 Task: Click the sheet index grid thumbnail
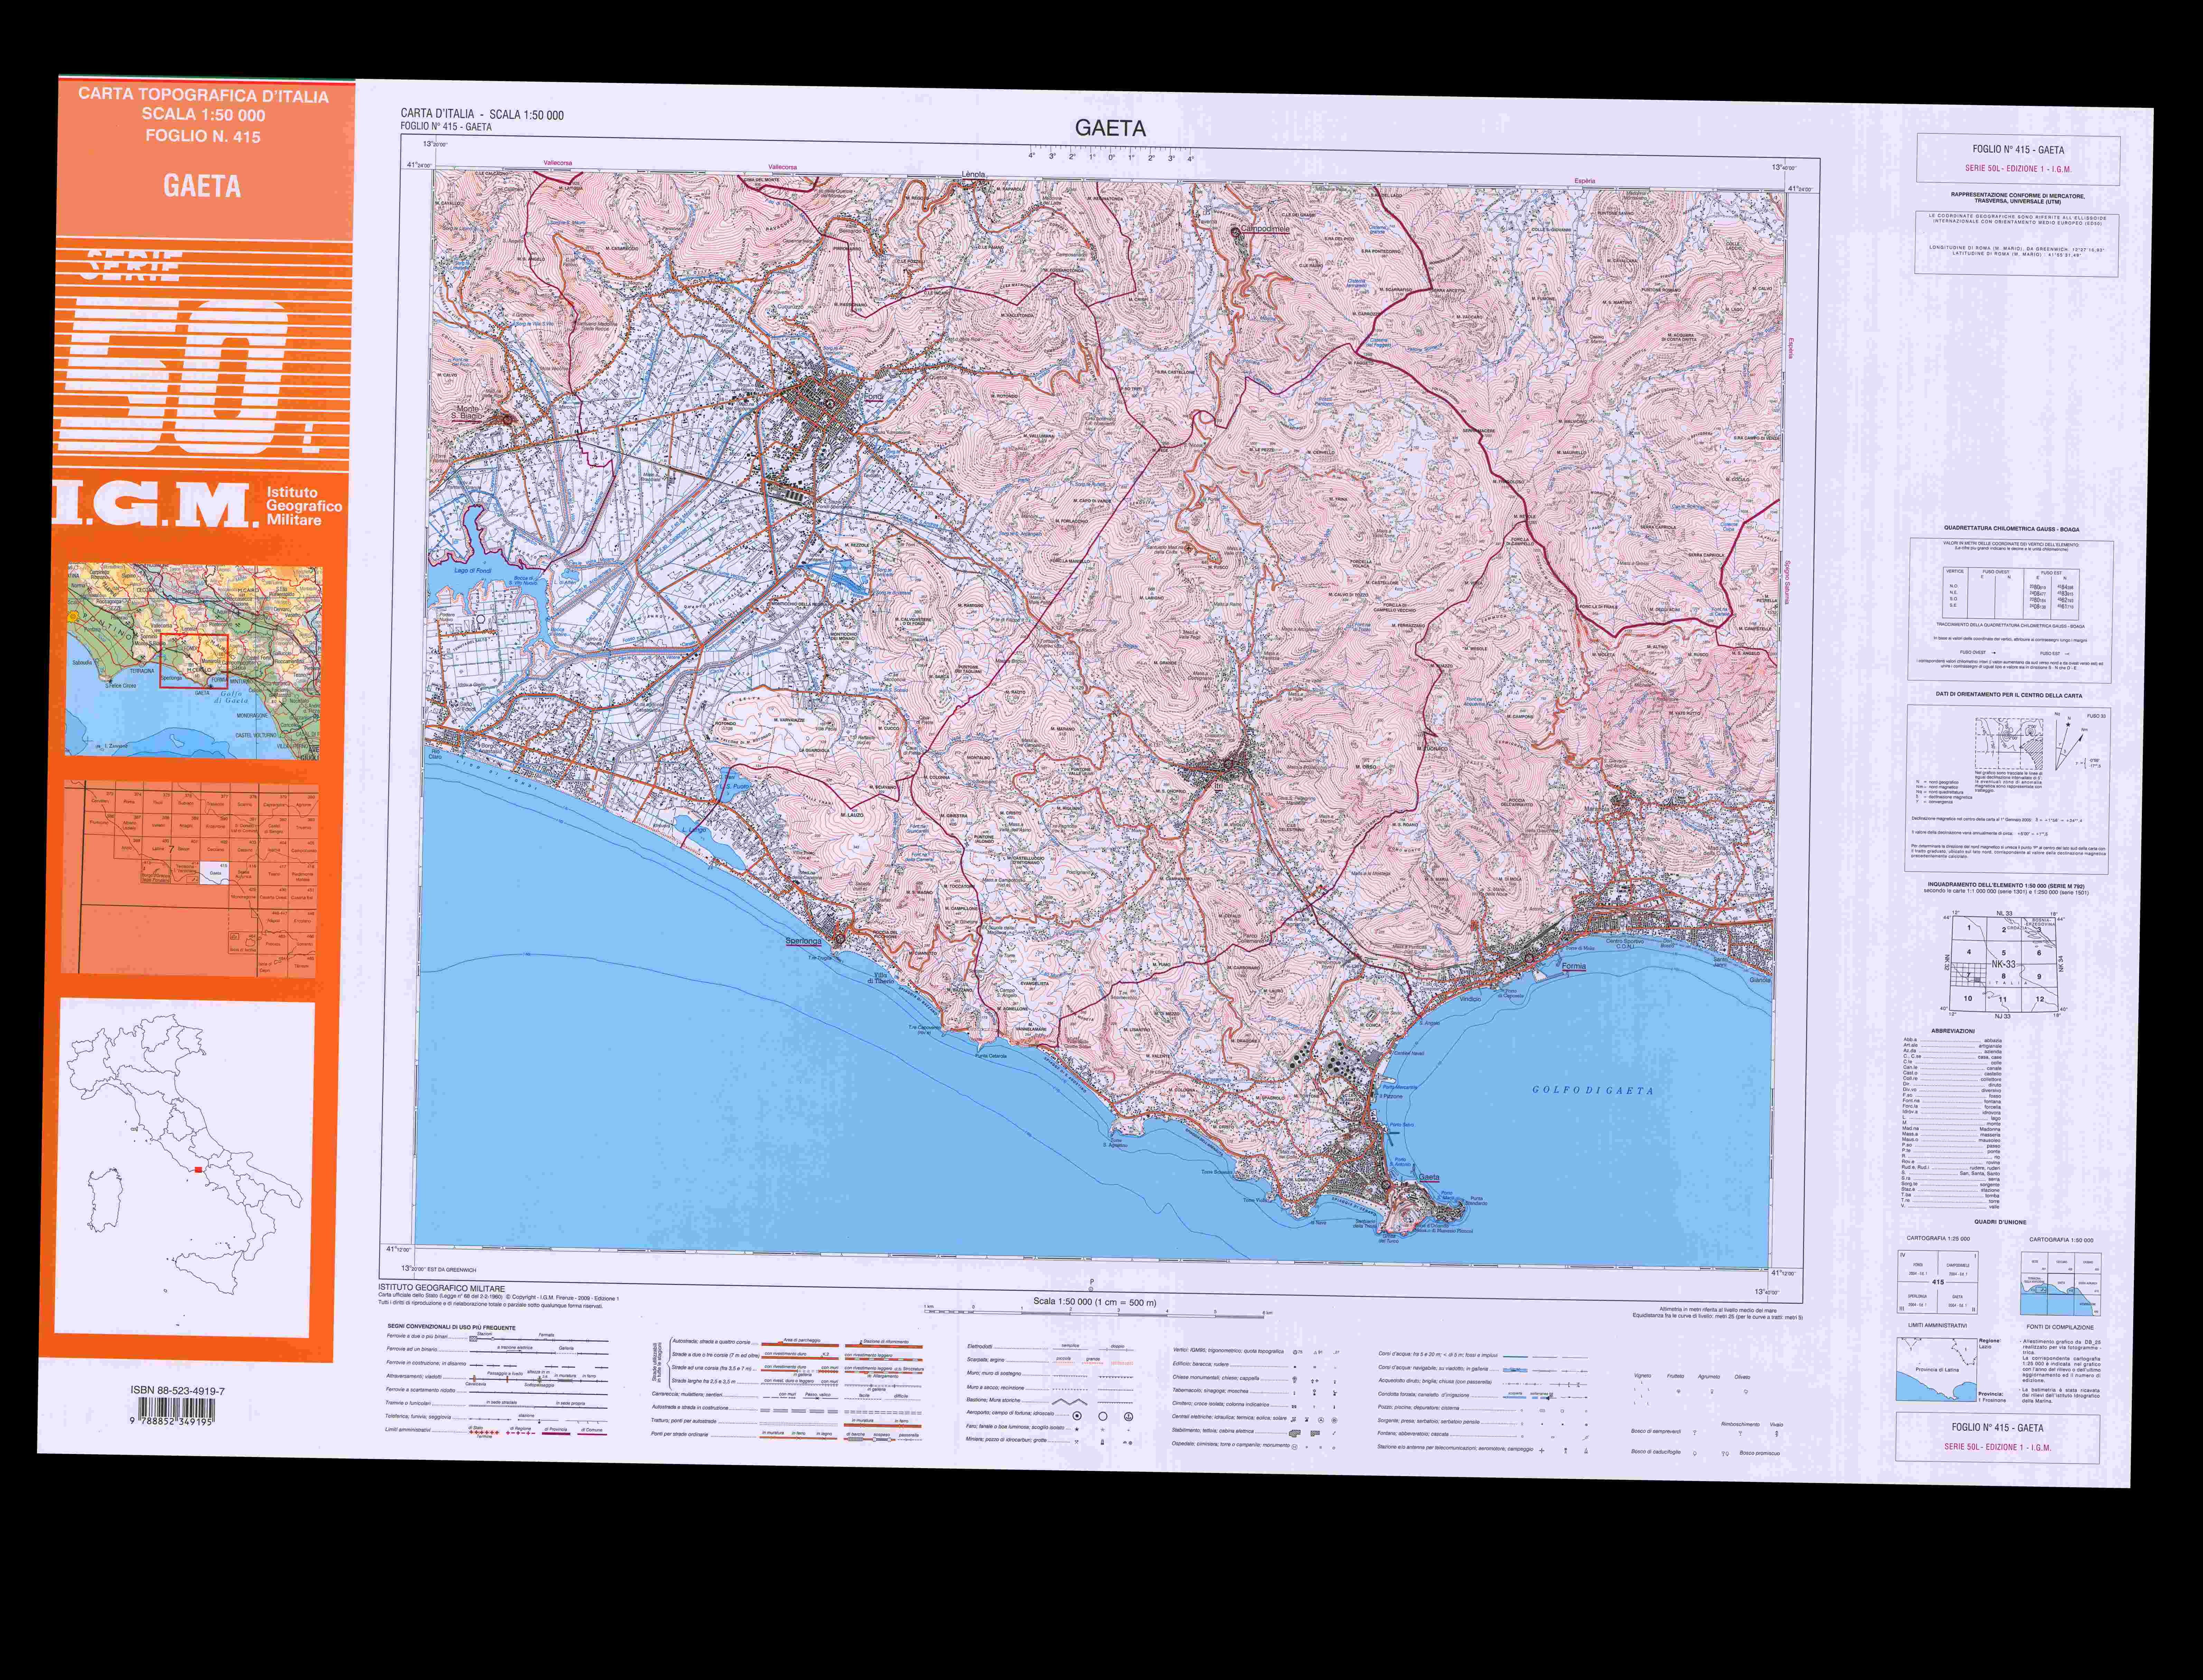[x=190, y=878]
